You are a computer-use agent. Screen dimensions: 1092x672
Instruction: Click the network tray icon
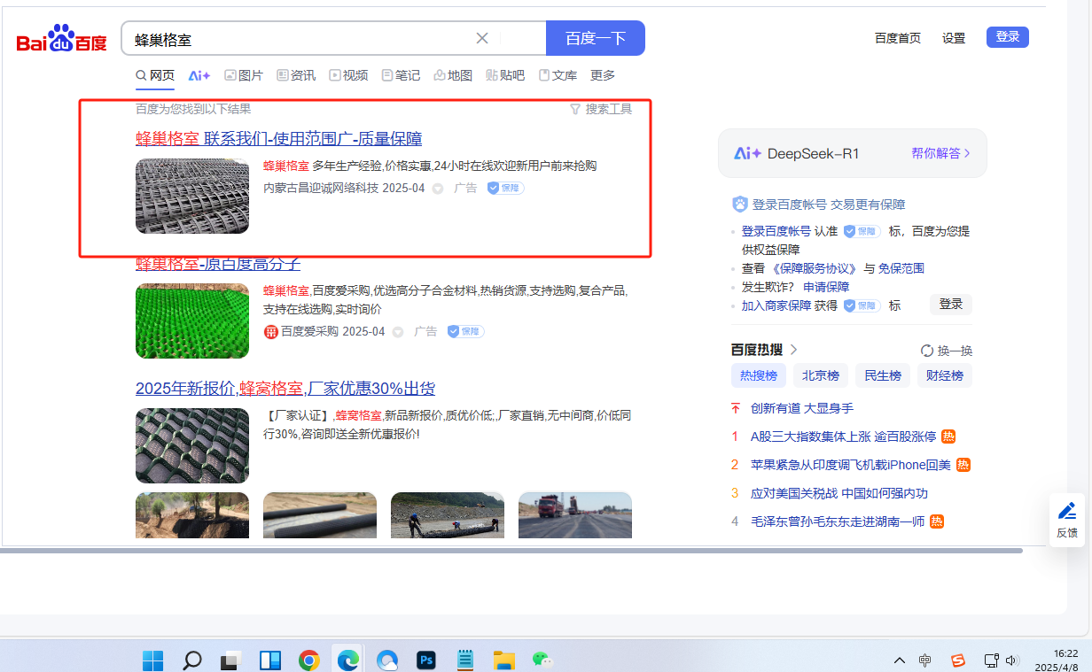[991, 660]
